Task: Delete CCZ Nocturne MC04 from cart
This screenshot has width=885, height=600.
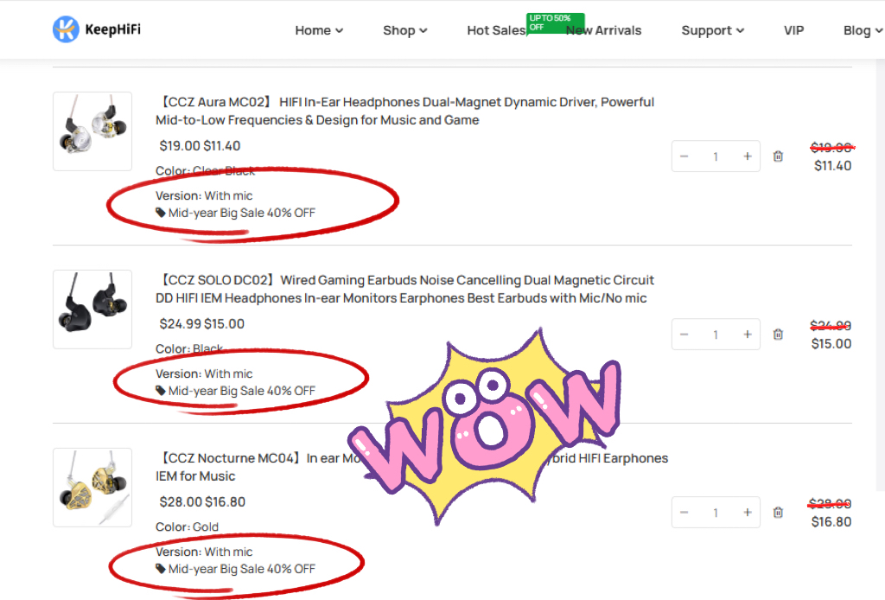Action: [x=778, y=513]
